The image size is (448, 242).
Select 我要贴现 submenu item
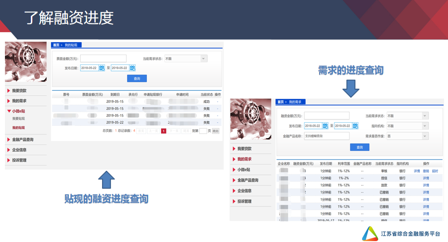[18, 119]
